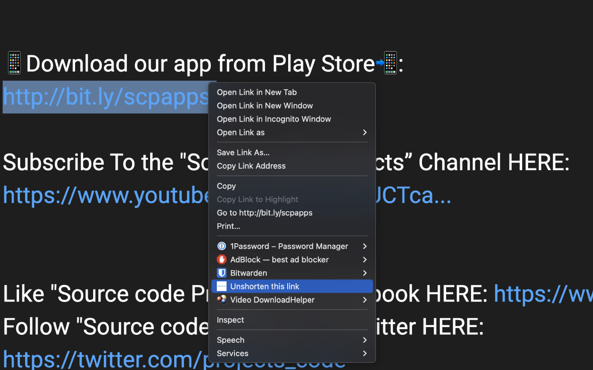Open the YouTube channel link
This screenshot has height=370, width=593.
click(x=107, y=195)
